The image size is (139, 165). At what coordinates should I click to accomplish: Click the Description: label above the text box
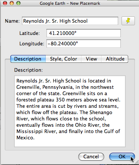(x=28, y=70)
